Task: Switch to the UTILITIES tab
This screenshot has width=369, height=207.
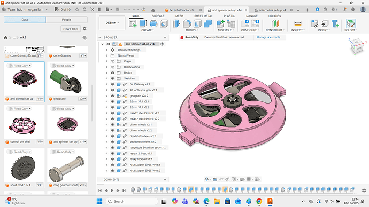Action: [274, 16]
